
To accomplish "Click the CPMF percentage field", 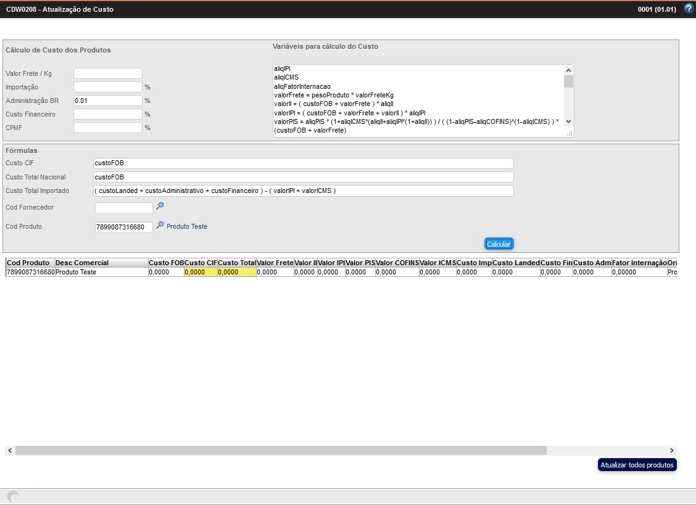I will coord(107,127).
